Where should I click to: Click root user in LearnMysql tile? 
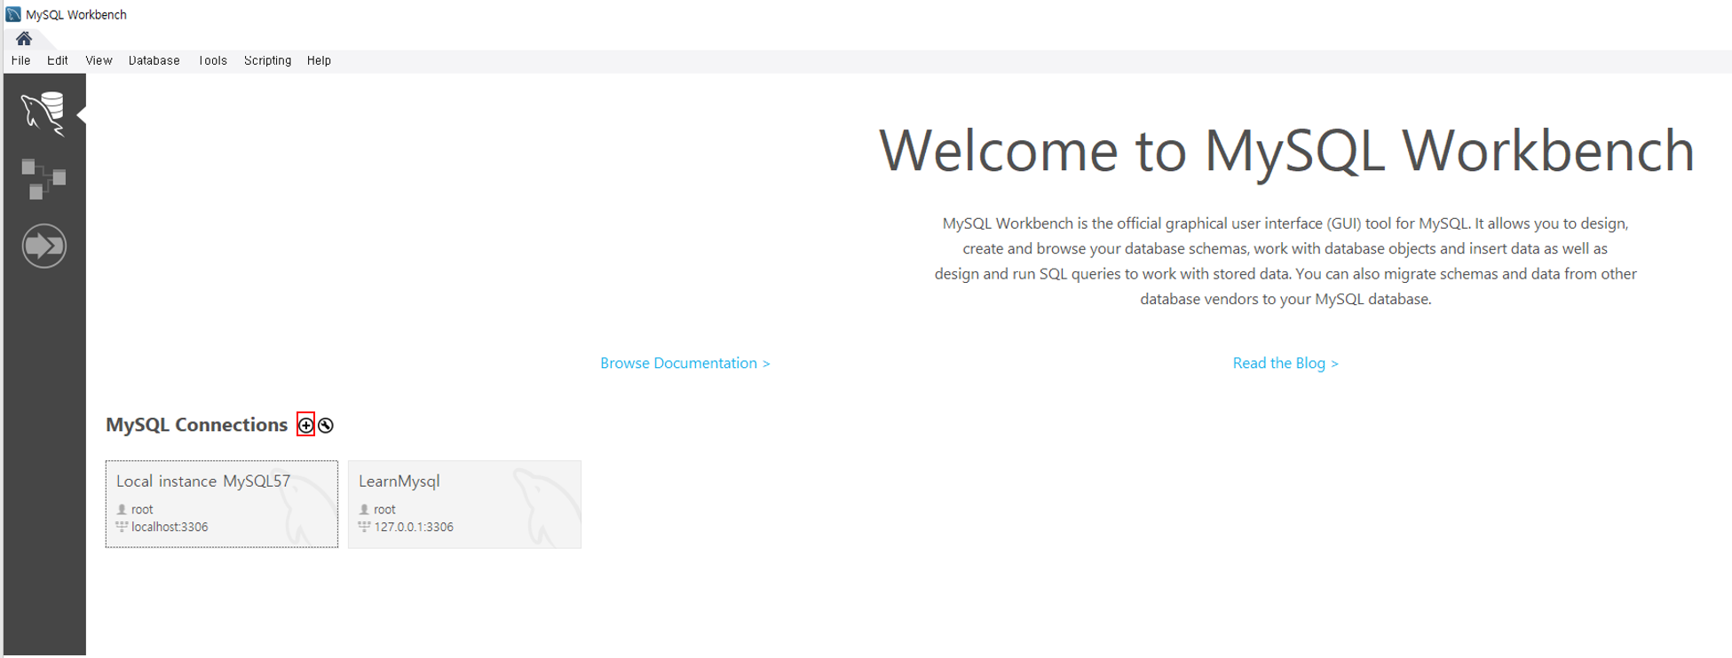pos(384,509)
